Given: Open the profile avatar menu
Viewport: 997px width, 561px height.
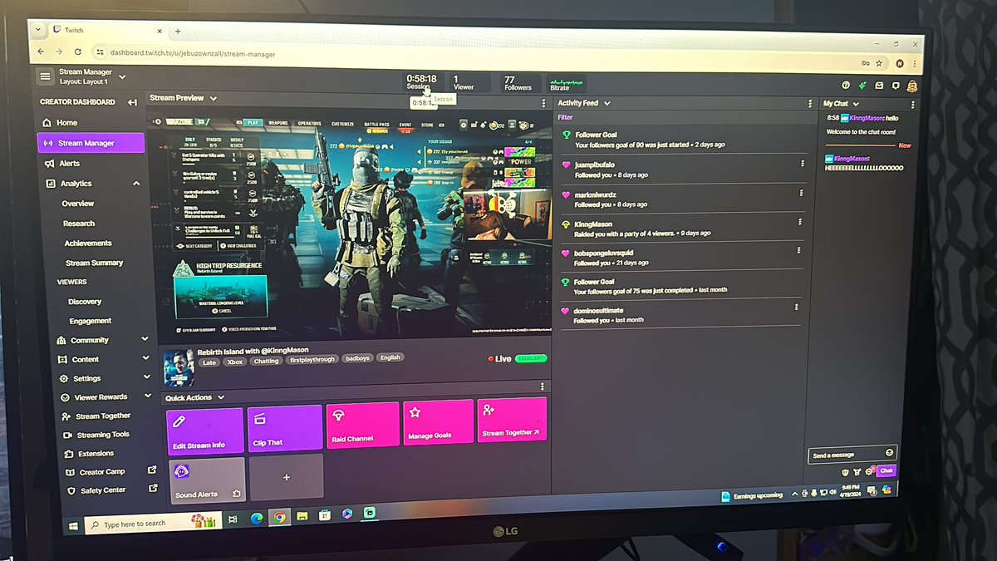Looking at the screenshot, I should (911, 86).
